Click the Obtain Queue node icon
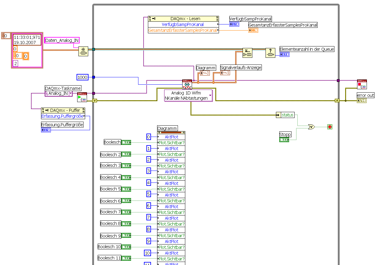The width and height of the screenshot is (377, 265). 83,51
